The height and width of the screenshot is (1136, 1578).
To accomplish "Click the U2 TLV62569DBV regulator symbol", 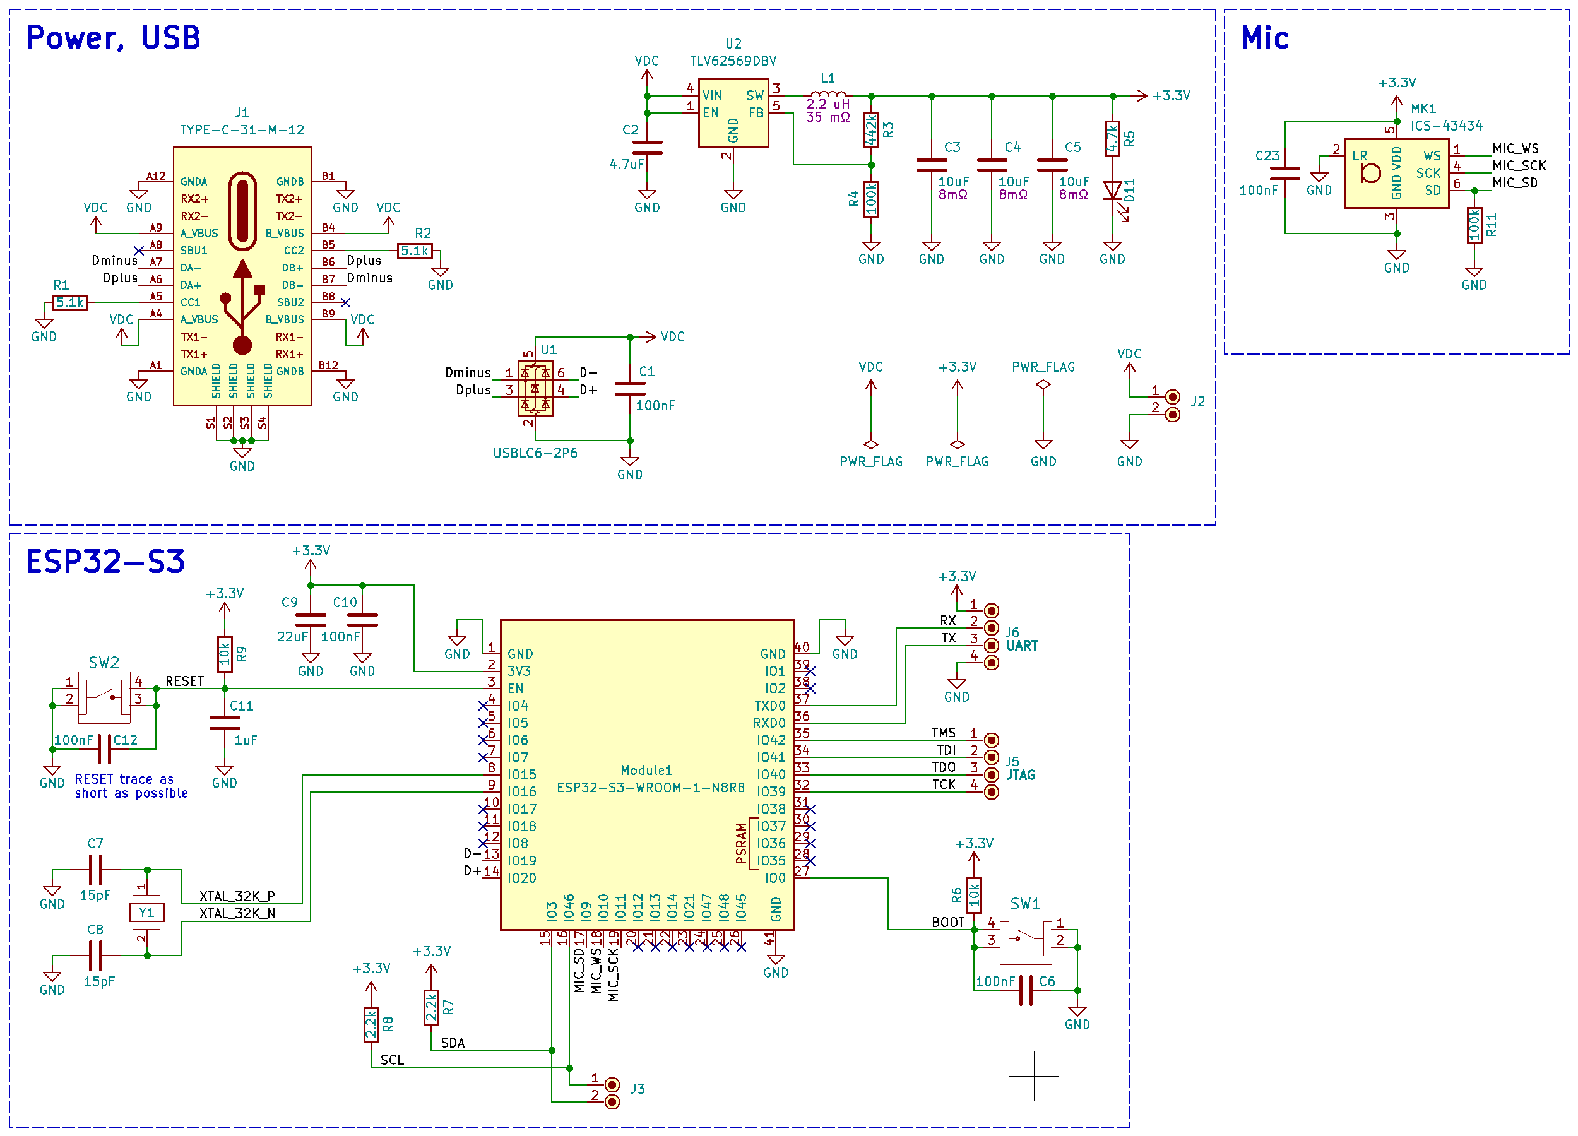I will coord(733,113).
